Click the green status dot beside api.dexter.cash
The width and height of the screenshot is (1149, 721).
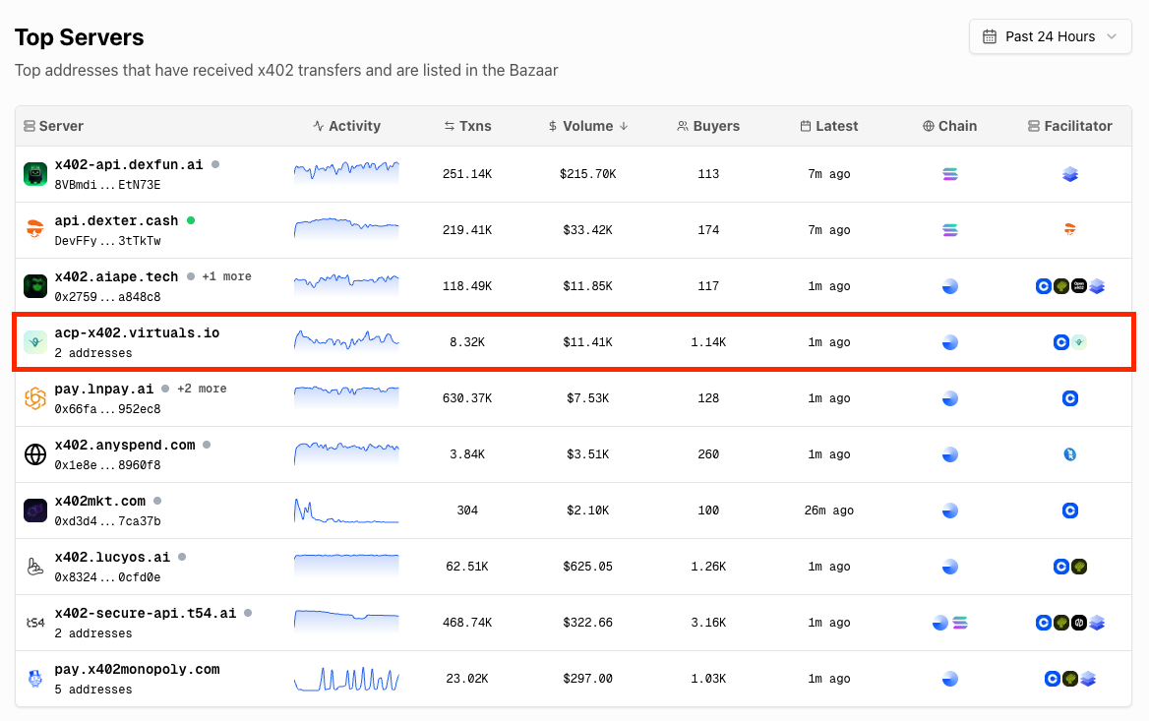[x=191, y=220]
